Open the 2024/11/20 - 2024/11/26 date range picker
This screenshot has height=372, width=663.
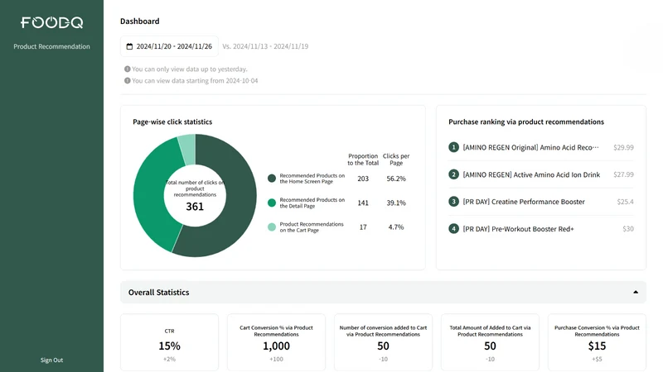169,46
